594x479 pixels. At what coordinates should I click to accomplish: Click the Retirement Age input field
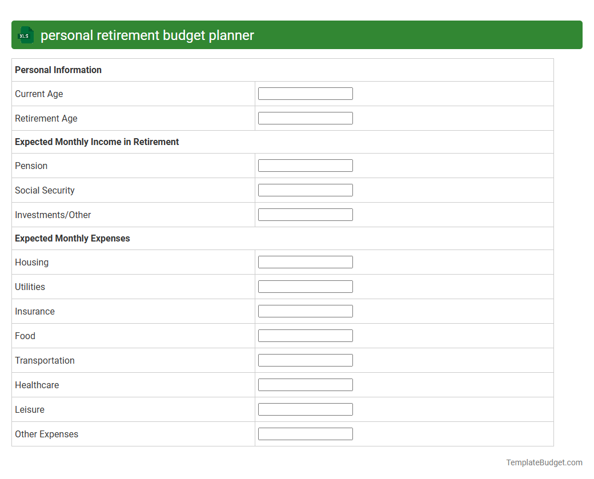(x=305, y=118)
